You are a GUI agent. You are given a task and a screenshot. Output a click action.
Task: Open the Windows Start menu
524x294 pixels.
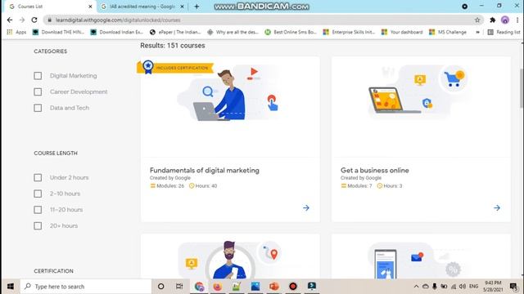(x=11, y=287)
